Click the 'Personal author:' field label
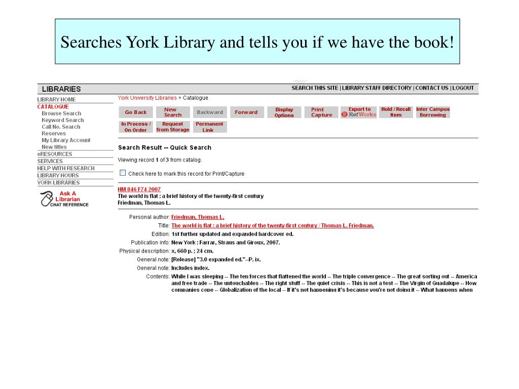This screenshot has height=389, width=519. (150, 217)
